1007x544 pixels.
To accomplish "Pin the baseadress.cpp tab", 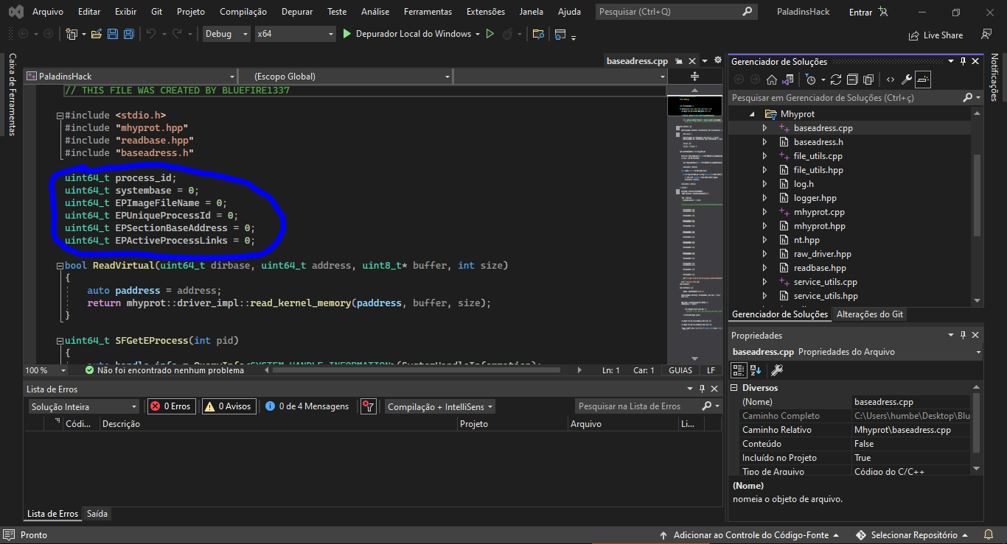I will pos(680,62).
